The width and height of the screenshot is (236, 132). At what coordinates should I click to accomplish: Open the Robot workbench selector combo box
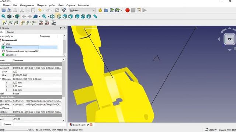(82, 10)
